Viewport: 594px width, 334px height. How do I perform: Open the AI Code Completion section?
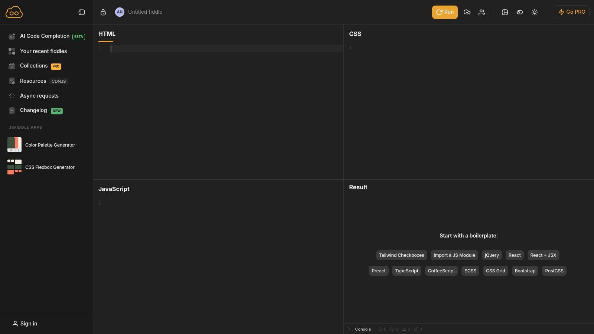click(x=44, y=36)
